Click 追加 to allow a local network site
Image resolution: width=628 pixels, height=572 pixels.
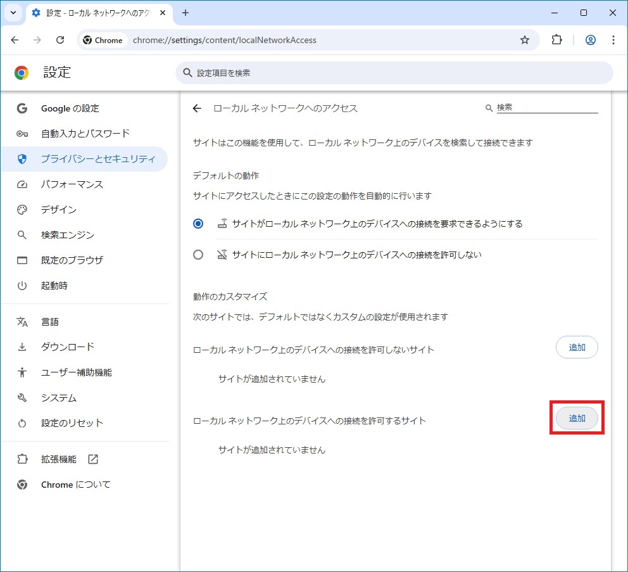(x=577, y=417)
